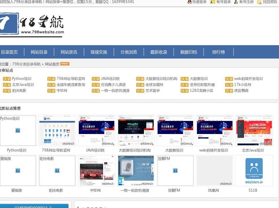Open the 一物一码防伪溯源 fingerprint thumbnail
The height and width of the screenshot is (208, 279).
(136, 171)
